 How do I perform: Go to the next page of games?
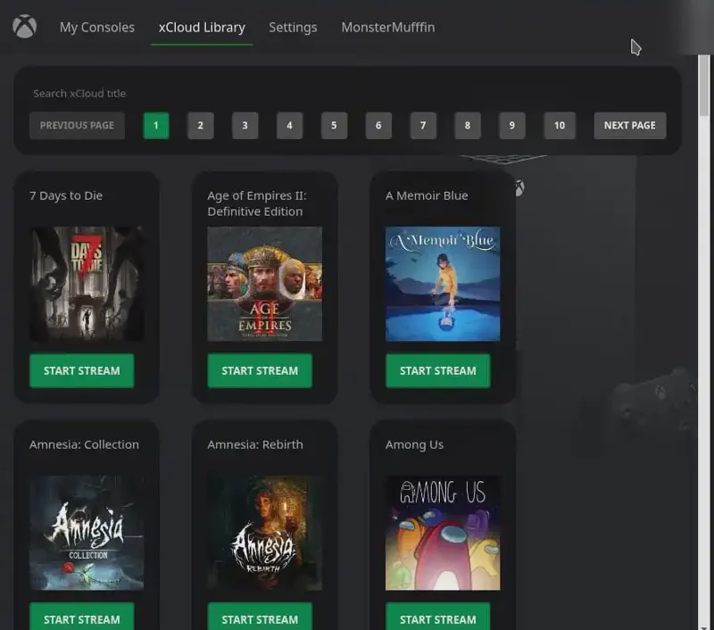pos(629,125)
